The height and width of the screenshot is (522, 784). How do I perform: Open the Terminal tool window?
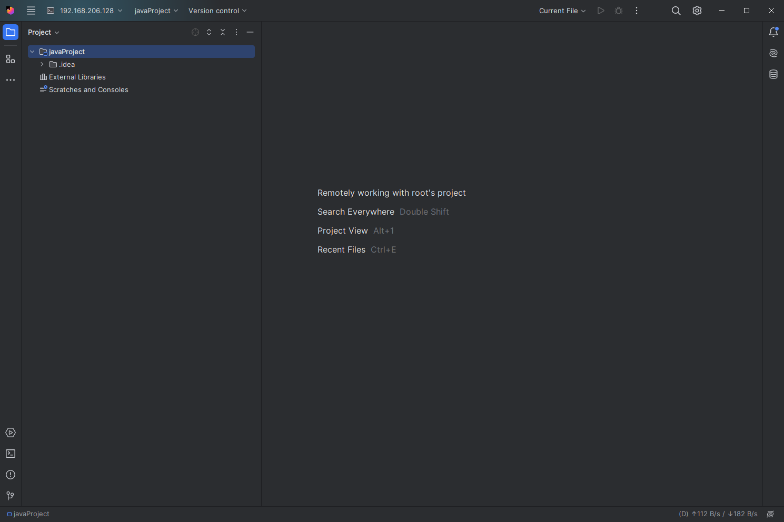pyautogui.click(x=11, y=453)
